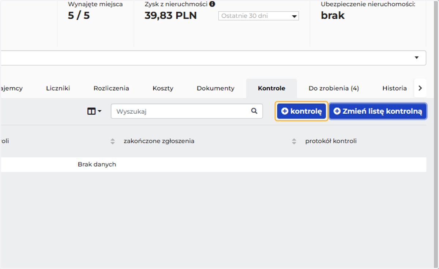Sort by protokół kontroli column arrows
This screenshot has width=439, height=269.
pos(294,141)
